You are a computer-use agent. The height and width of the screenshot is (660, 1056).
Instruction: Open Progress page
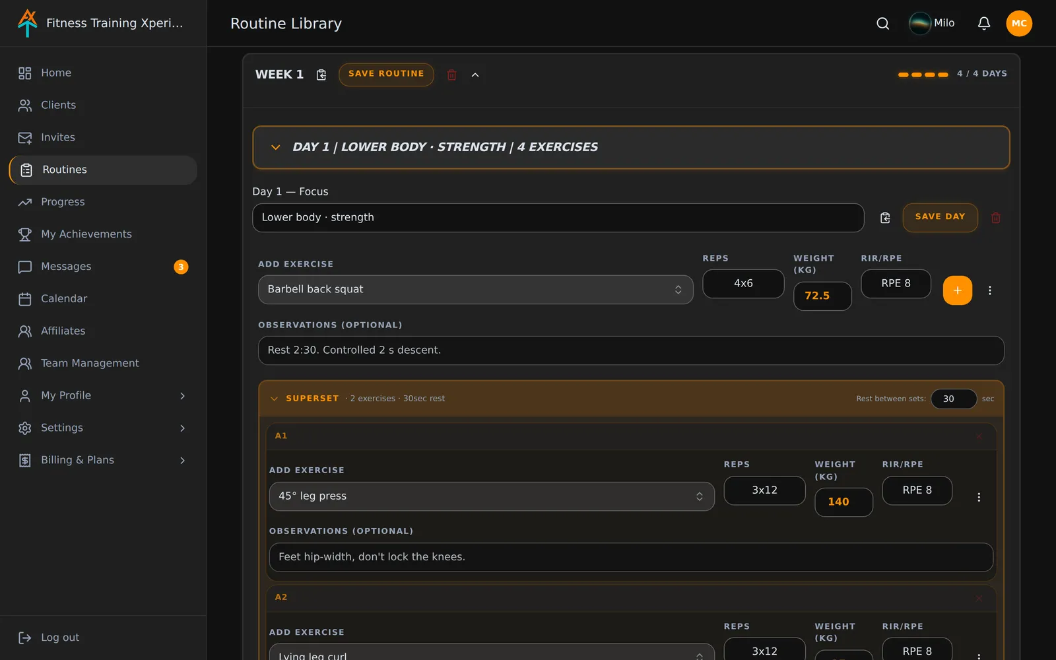point(103,203)
